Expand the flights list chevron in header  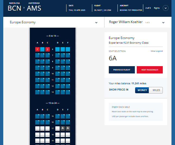point(166,8)
